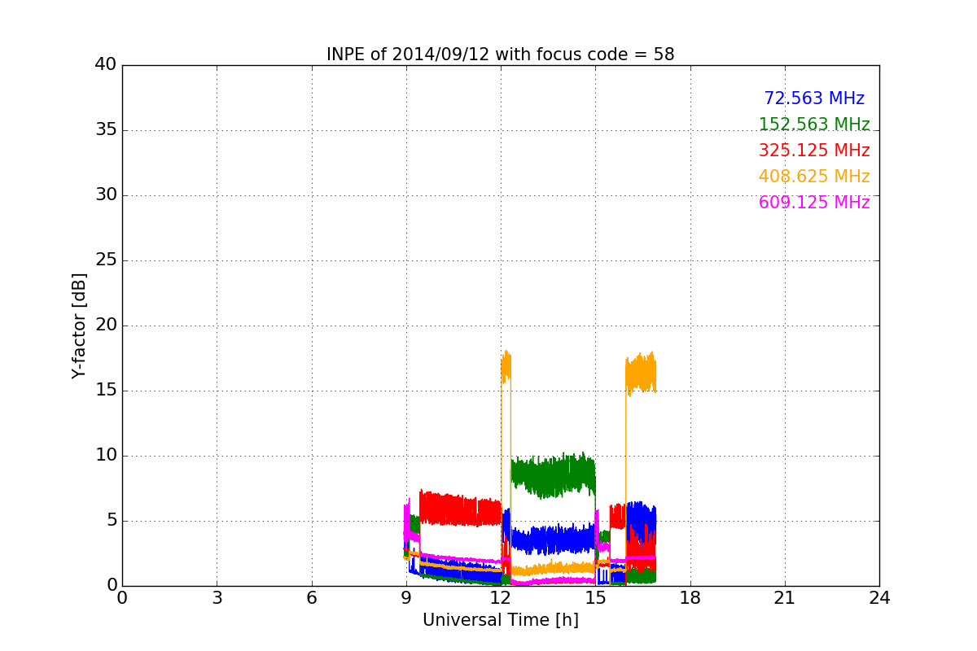
Task: Select the magenta '609.125 MHz' legend label
Action: point(814,203)
